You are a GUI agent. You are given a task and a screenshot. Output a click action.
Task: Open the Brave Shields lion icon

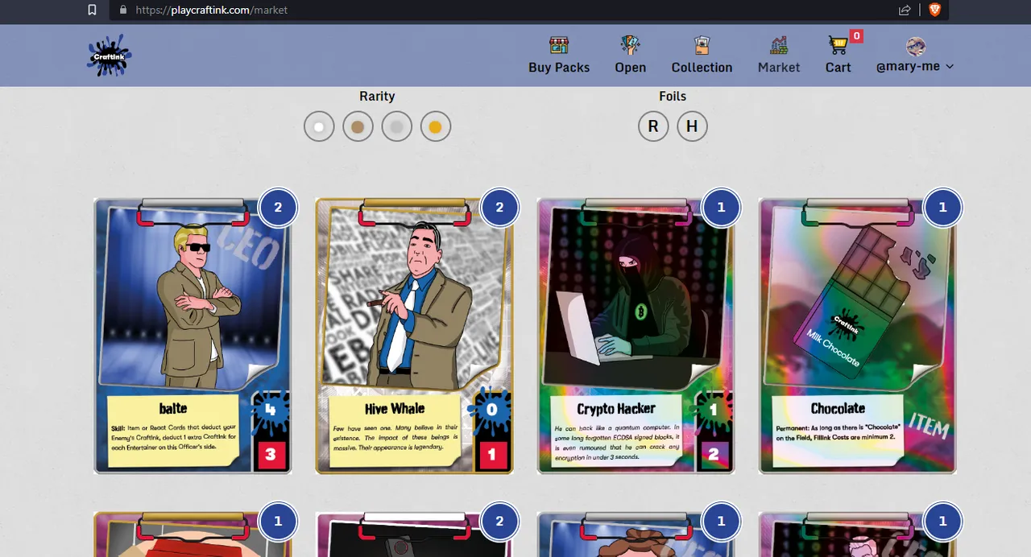tap(934, 10)
